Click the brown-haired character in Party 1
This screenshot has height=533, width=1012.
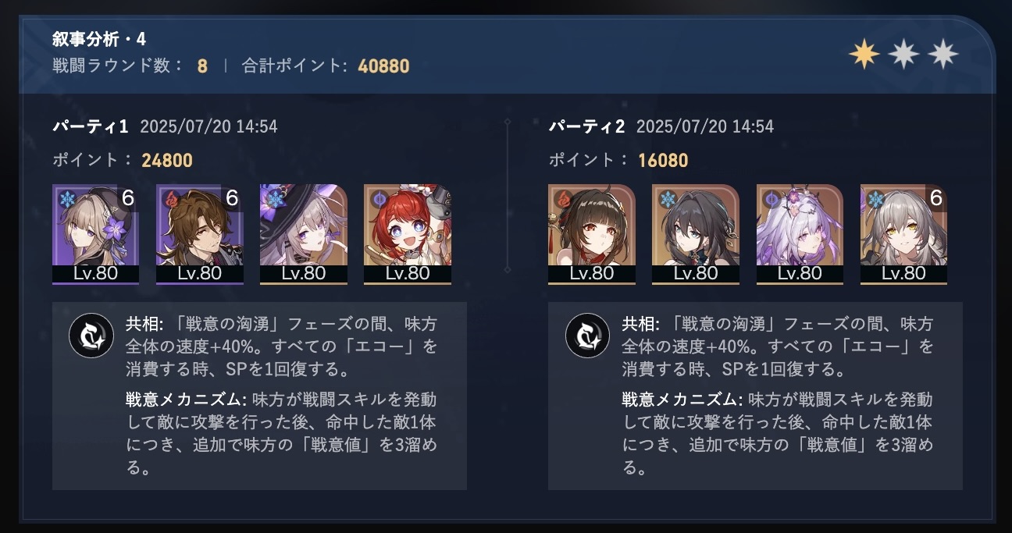199,234
